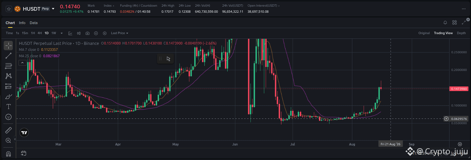Viewport: 471px width, 160px height.
Task: Select the 1s time interval
Action: [x=17, y=33]
